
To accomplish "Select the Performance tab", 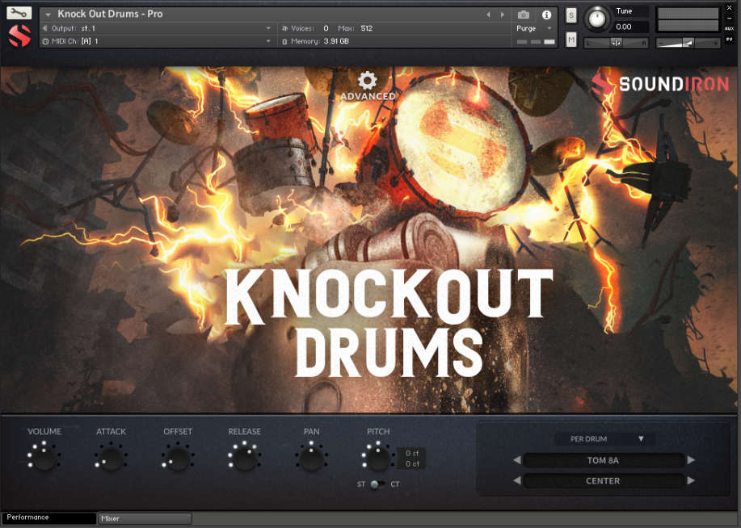I will pyautogui.click(x=48, y=518).
